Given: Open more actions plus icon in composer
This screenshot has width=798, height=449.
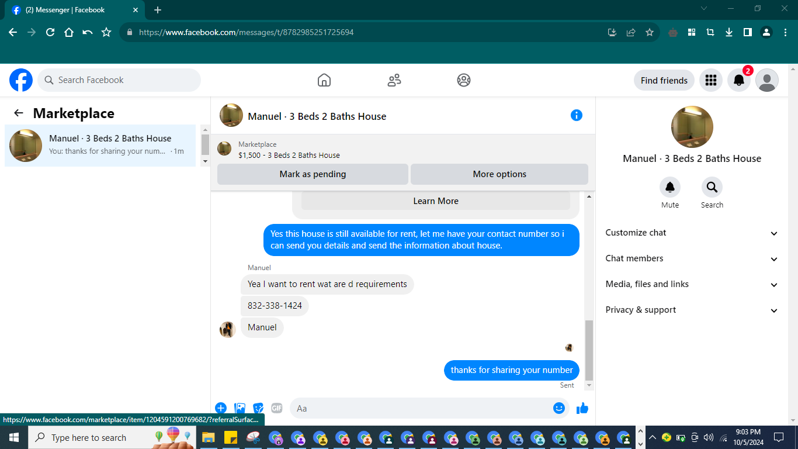Looking at the screenshot, I should click(221, 408).
